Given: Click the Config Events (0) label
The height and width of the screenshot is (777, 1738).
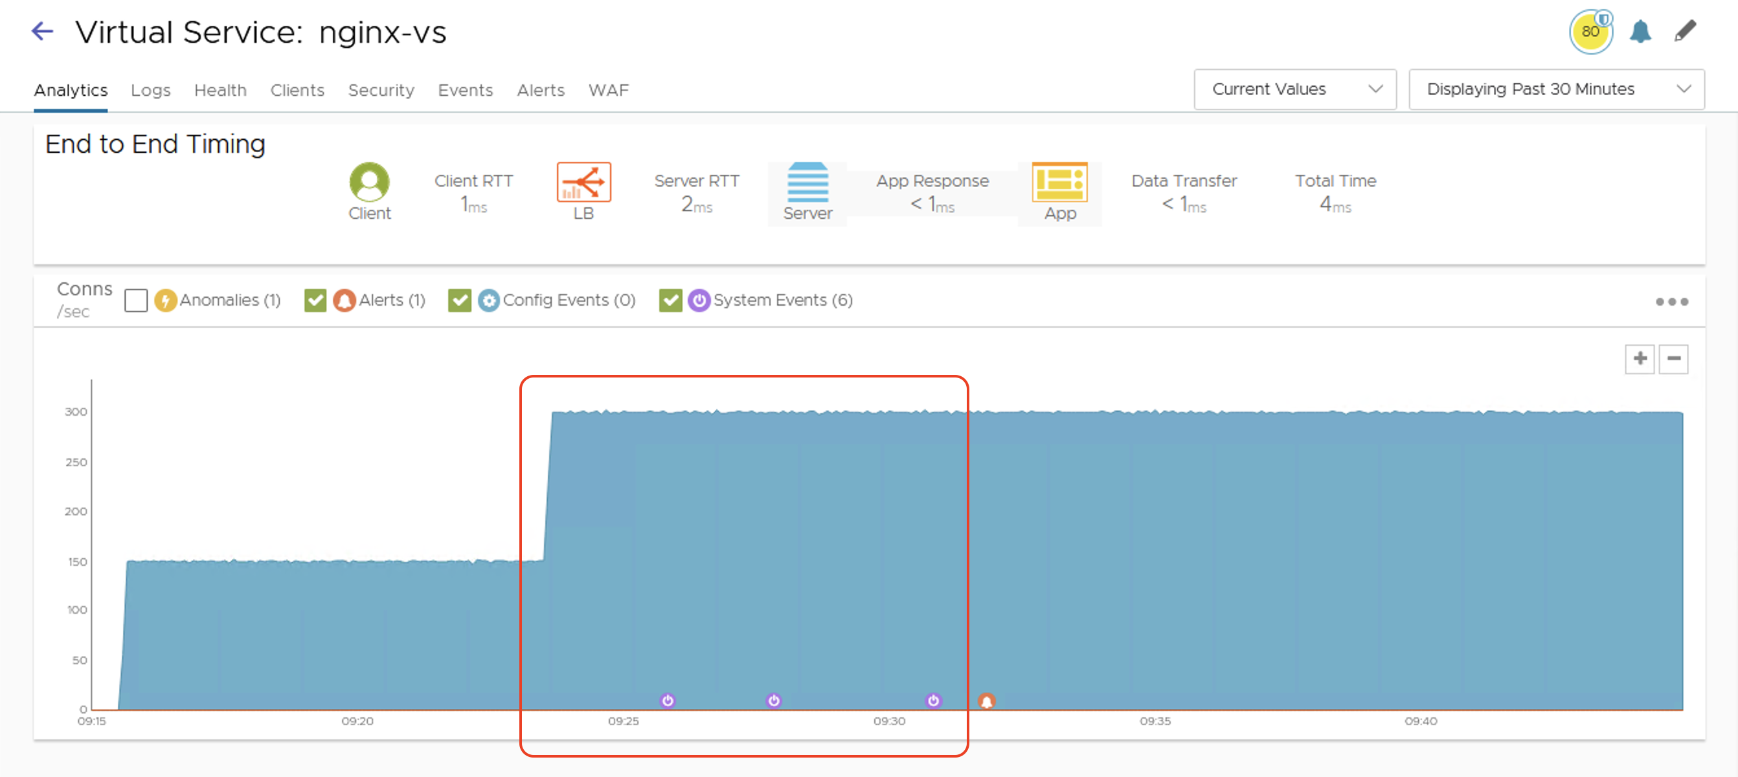Looking at the screenshot, I should pyautogui.click(x=569, y=300).
